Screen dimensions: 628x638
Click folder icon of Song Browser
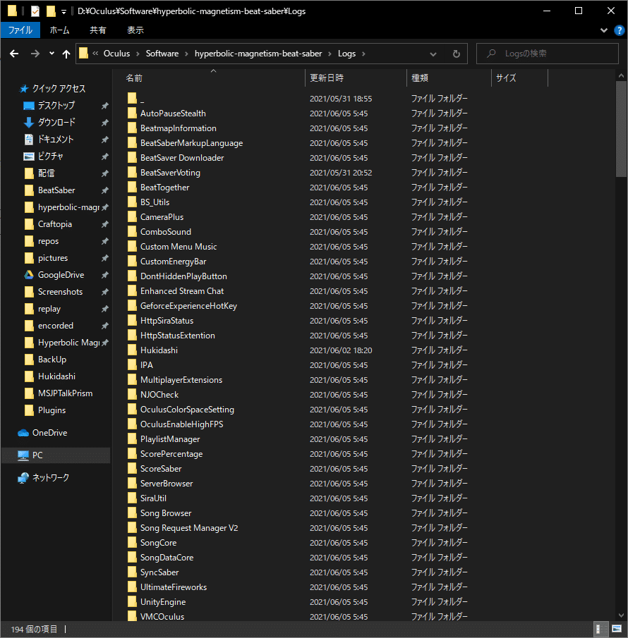132,513
